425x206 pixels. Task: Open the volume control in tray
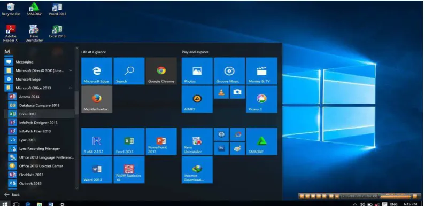tap(362, 204)
